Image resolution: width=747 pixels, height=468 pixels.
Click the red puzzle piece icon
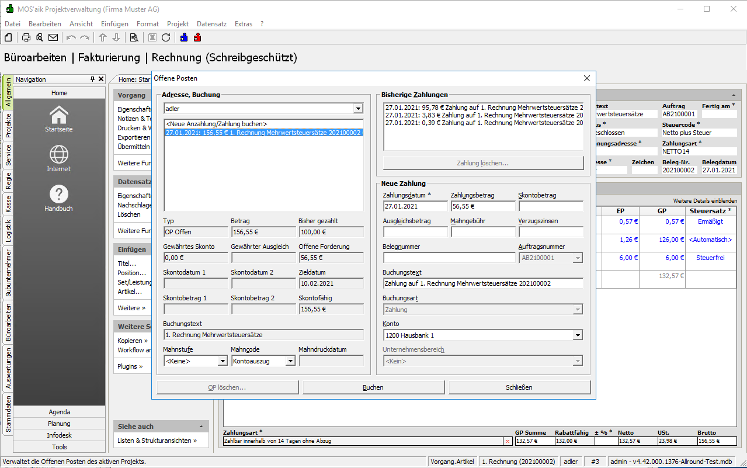pos(197,37)
